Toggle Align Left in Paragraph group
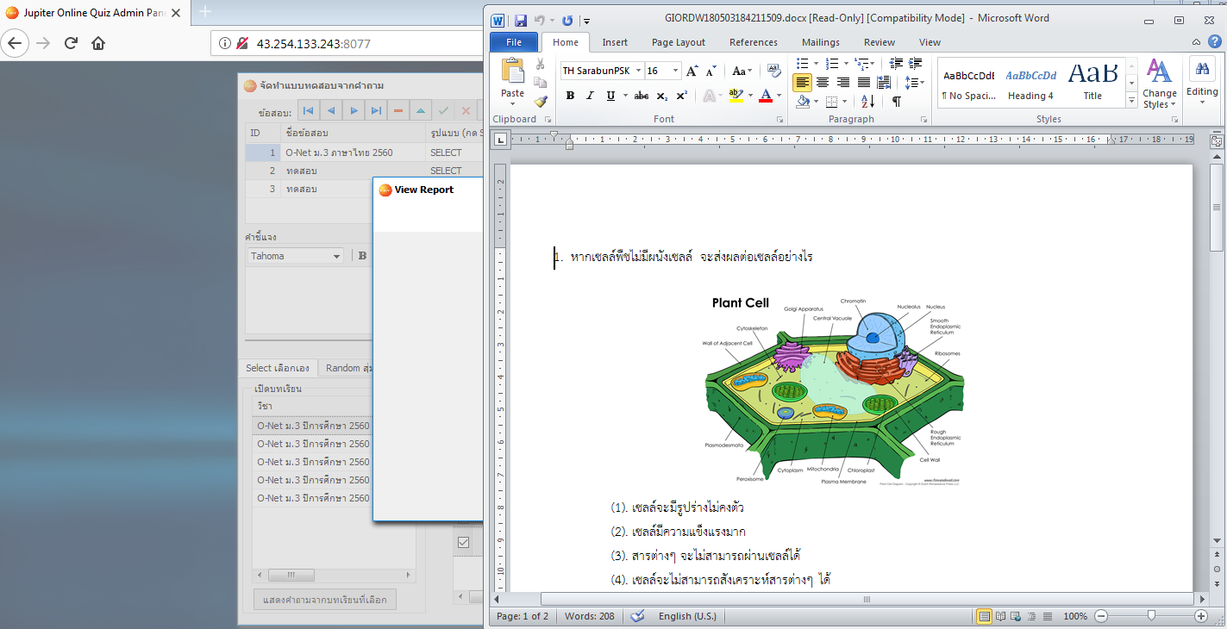1227x629 pixels. [802, 83]
